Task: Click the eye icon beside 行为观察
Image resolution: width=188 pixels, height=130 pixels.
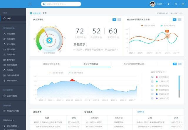Action: point(5,49)
